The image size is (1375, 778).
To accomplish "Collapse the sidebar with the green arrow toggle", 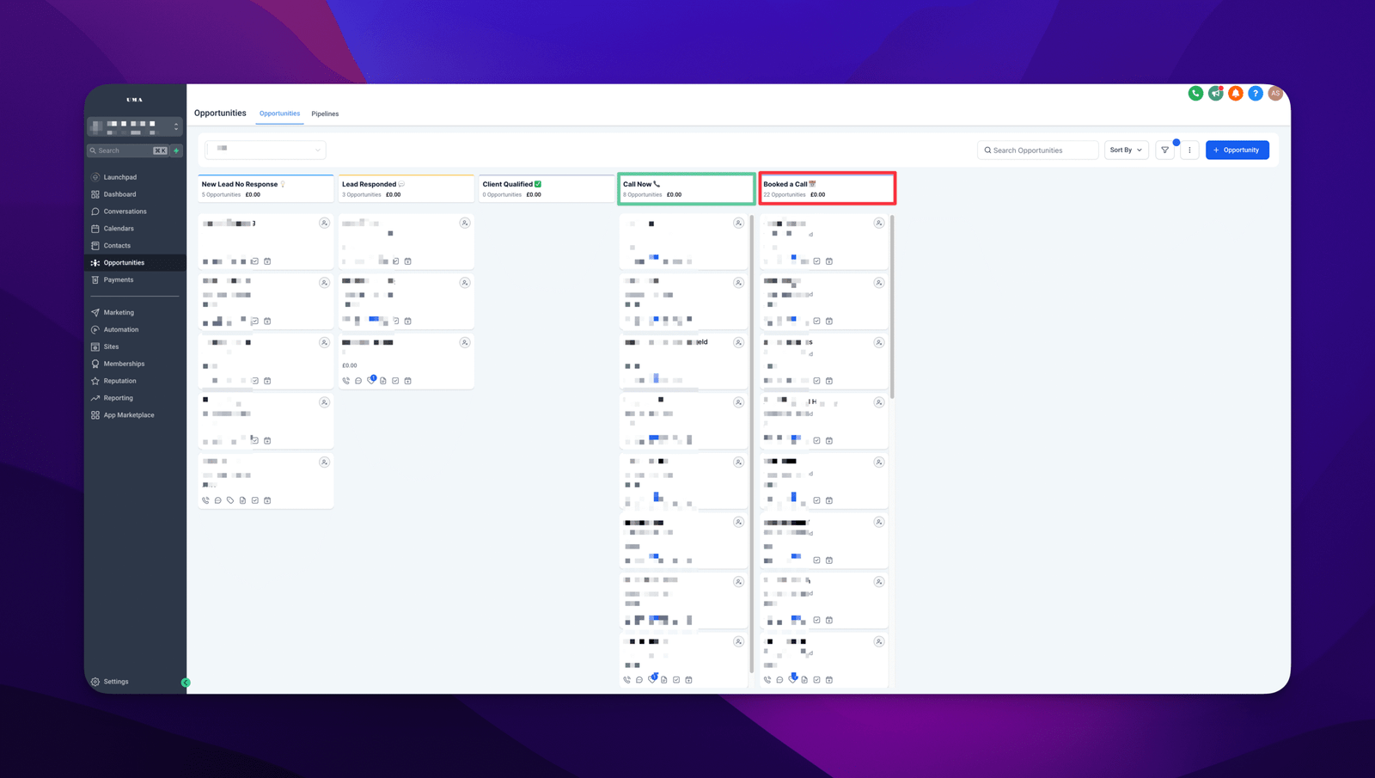I will 186,683.
